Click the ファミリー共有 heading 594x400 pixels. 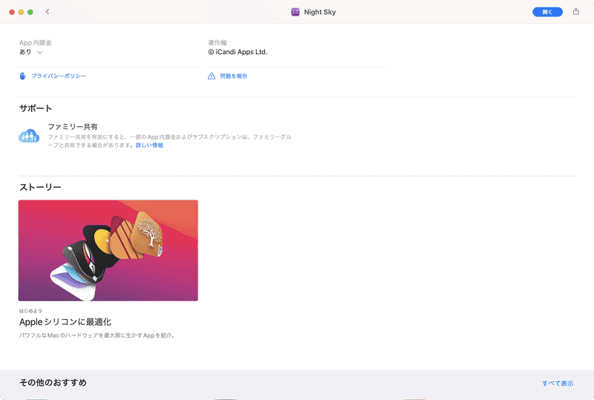pos(73,126)
